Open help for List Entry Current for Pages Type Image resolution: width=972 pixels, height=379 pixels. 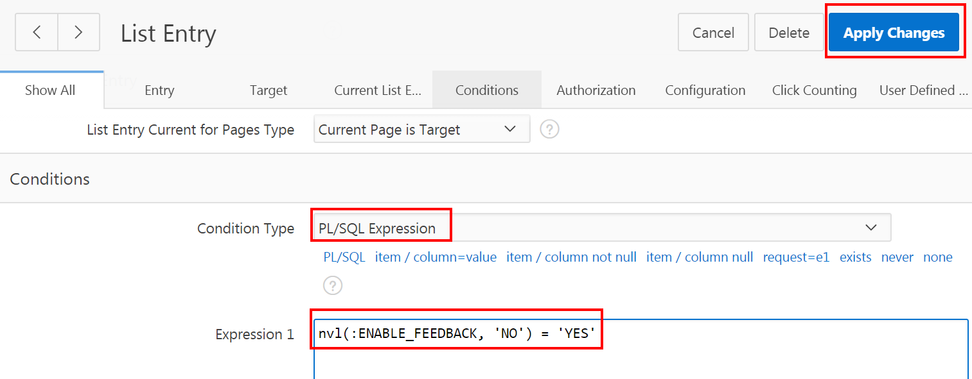point(549,129)
